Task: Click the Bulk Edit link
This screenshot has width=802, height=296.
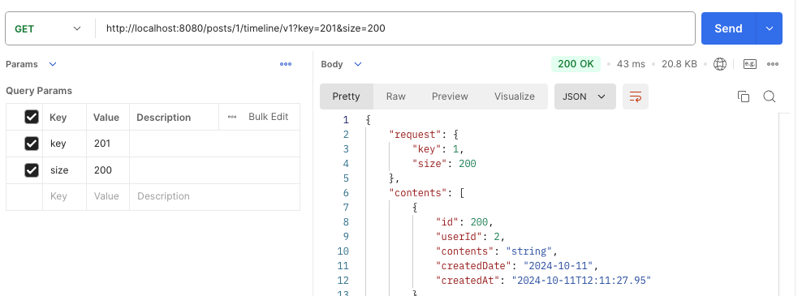Action: 268,117
